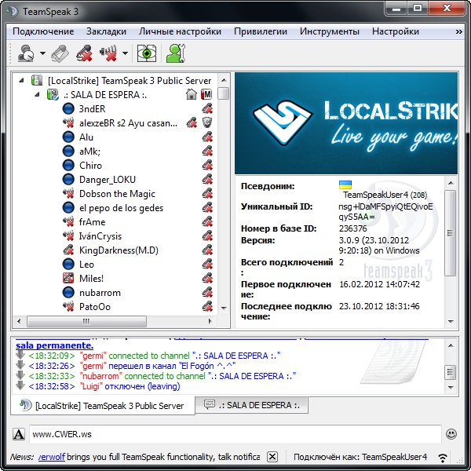
Task: Open the Закладки menu
Action: 106,31
